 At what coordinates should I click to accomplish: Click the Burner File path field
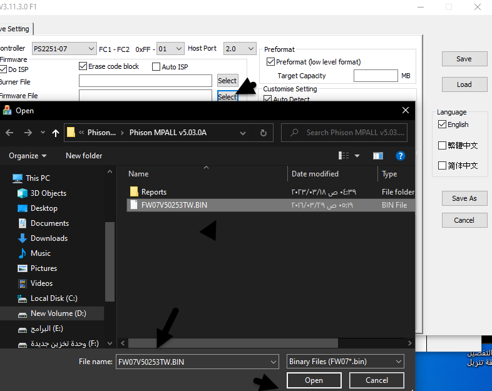tap(146, 81)
